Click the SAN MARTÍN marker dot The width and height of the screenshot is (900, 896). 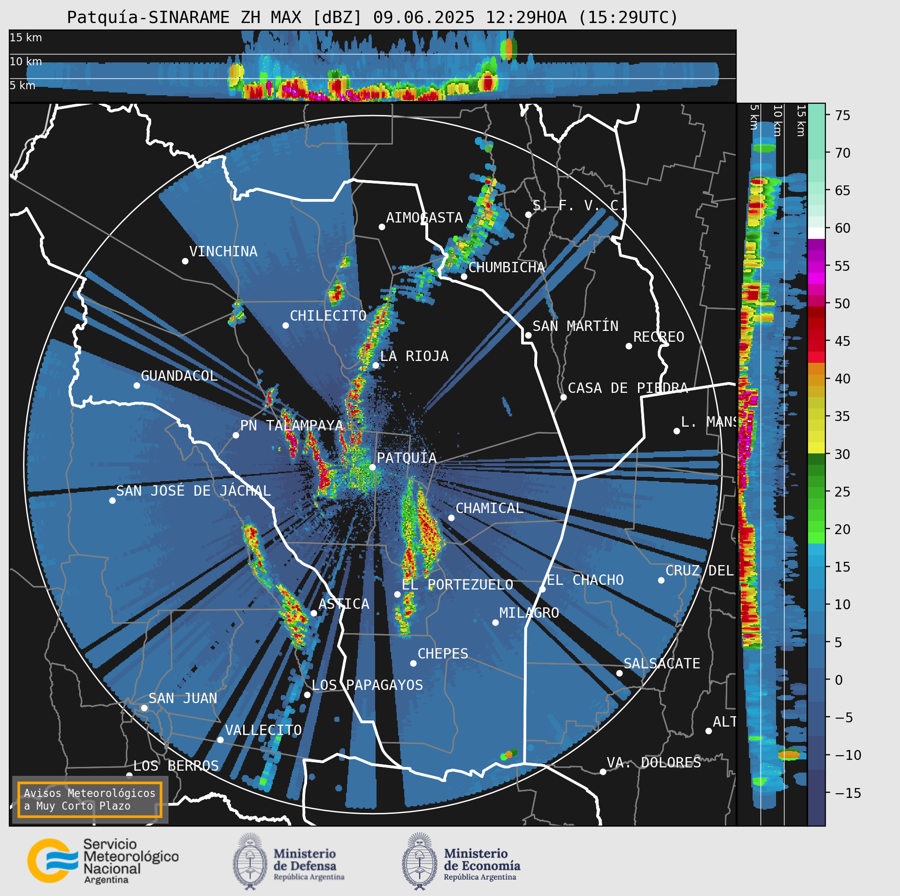[528, 335]
